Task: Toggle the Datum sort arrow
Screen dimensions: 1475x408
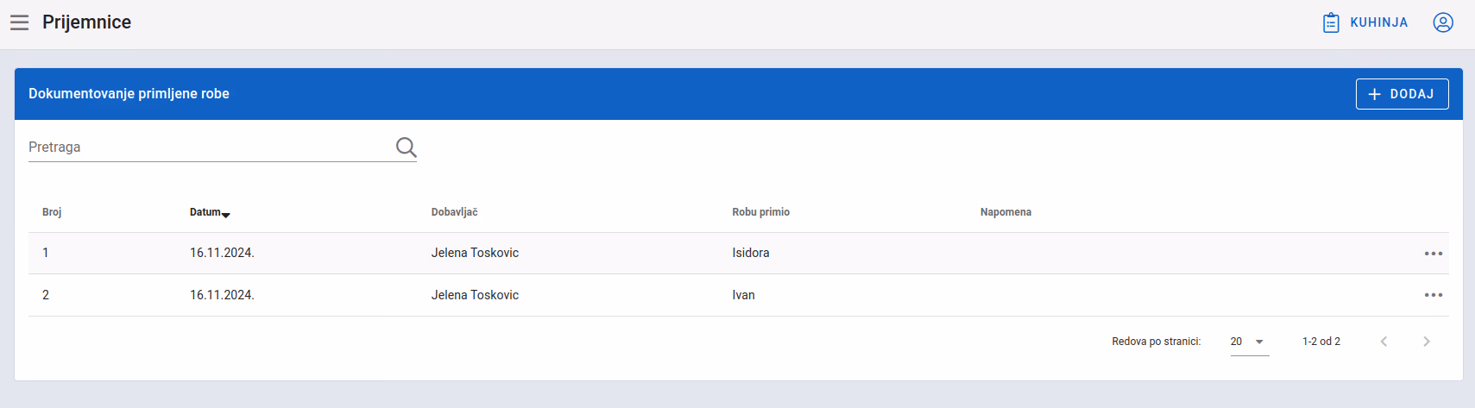Action: click(226, 214)
